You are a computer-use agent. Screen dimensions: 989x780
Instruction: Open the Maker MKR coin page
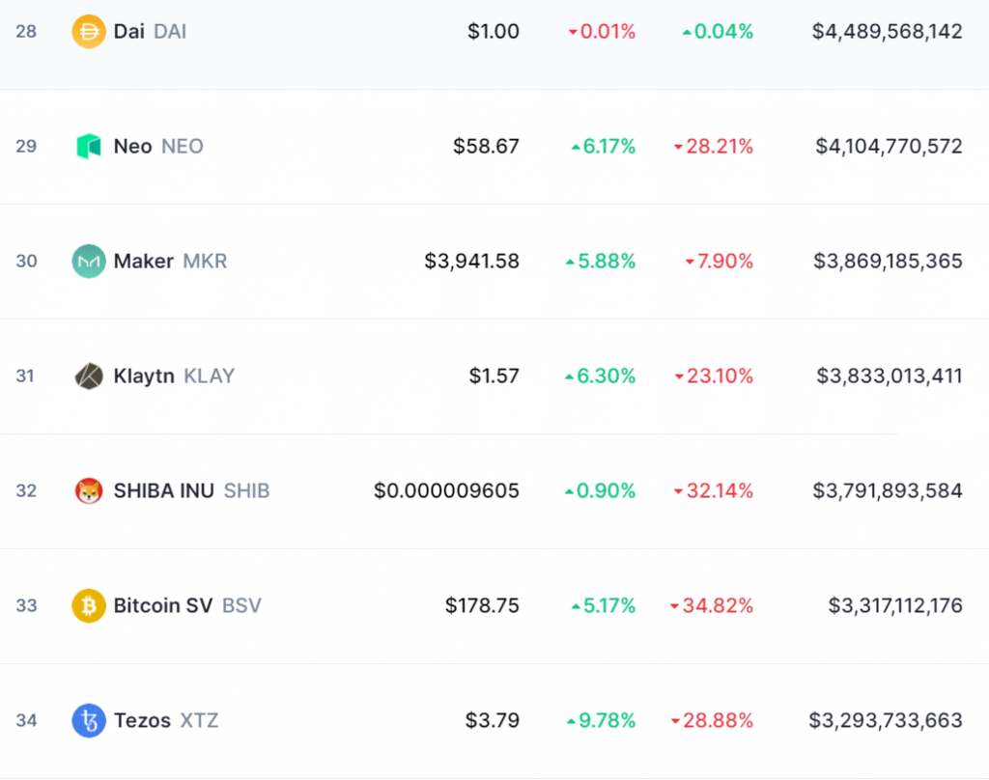click(170, 261)
